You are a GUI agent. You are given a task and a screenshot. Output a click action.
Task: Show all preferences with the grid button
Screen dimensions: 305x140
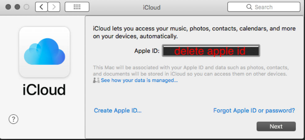pos(77,7)
